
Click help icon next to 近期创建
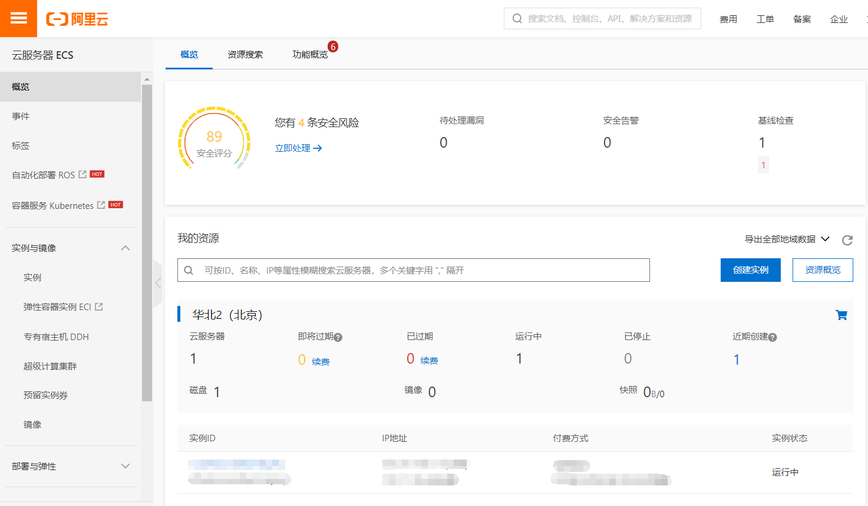(x=773, y=337)
